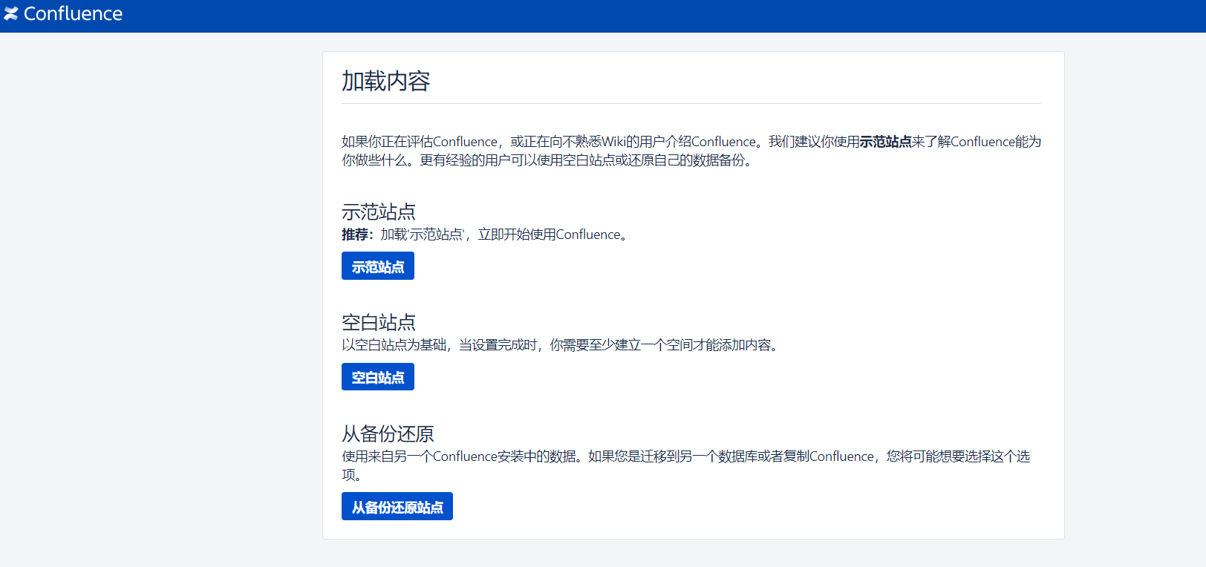Click the 加载内容 page heading
1206x567 pixels.
coord(386,81)
